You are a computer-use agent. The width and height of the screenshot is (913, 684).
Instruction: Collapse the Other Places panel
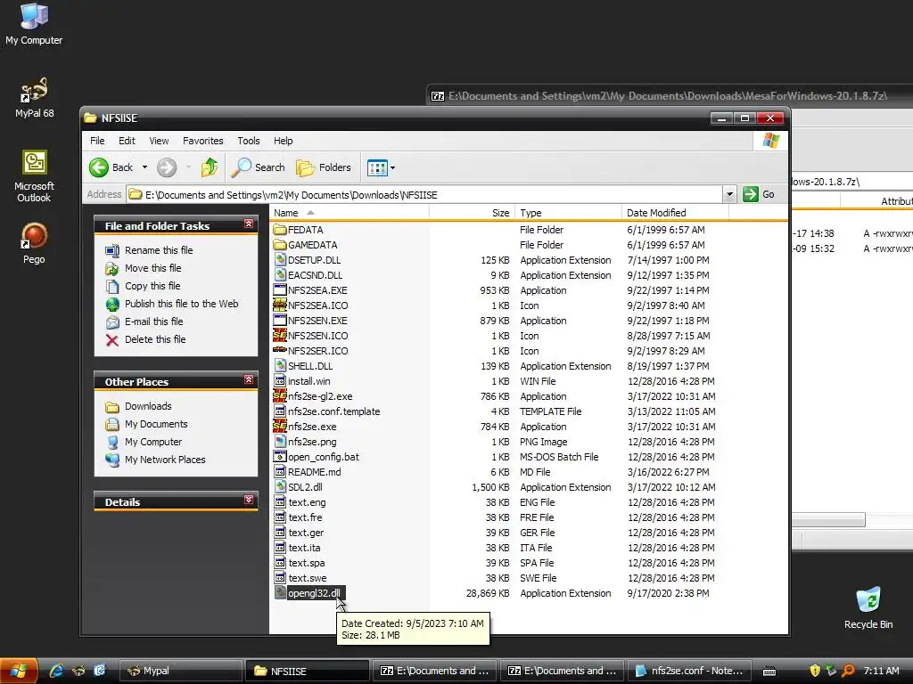pos(249,379)
